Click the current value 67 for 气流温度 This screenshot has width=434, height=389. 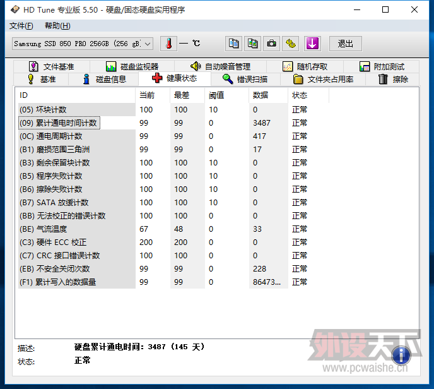pyautogui.click(x=144, y=229)
